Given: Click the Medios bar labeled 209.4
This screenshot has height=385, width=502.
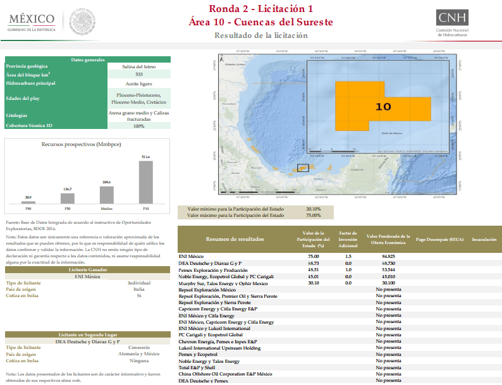Looking at the screenshot, I should 107,195.
